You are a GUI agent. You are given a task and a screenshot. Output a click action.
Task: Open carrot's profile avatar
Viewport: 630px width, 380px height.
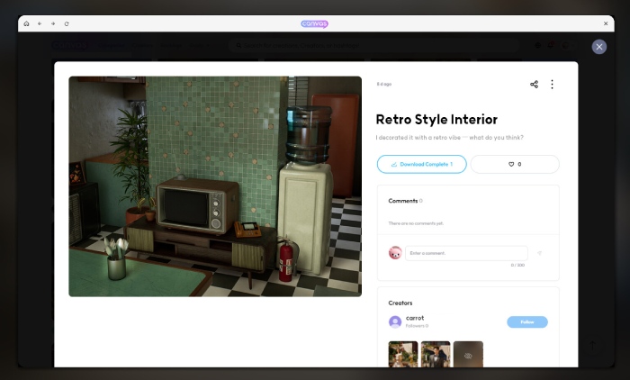[x=395, y=321]
